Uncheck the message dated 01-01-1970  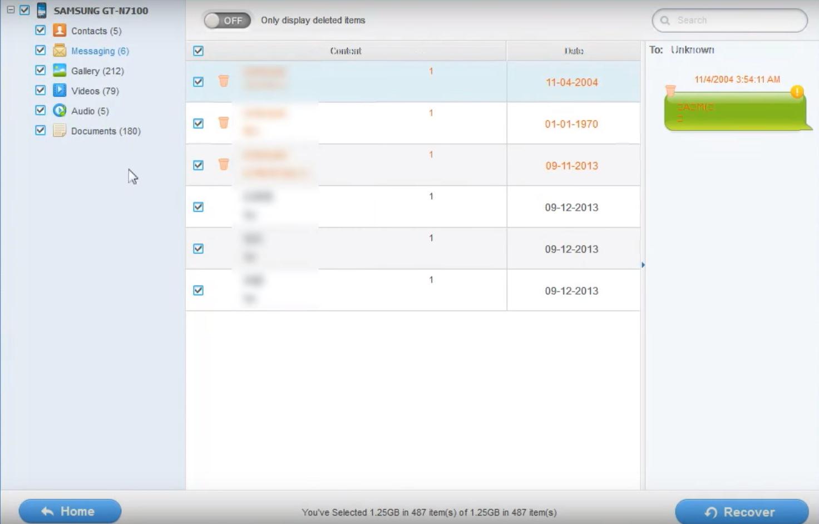pyautogui.click(x=198, y=123)
